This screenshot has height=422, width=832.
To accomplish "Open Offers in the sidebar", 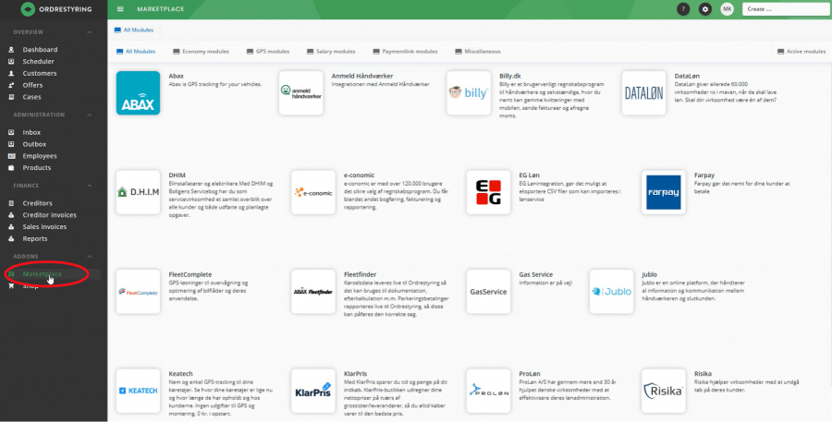I will tap(32, 85).
